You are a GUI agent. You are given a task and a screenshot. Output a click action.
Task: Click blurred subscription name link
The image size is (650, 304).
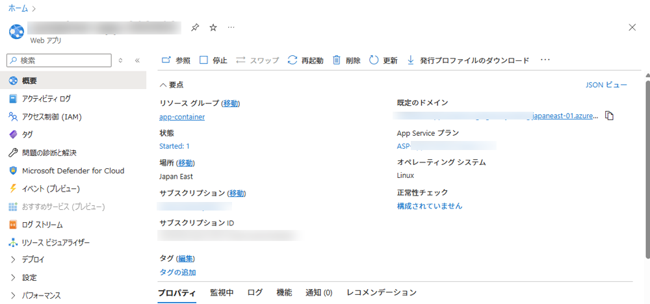195,206
